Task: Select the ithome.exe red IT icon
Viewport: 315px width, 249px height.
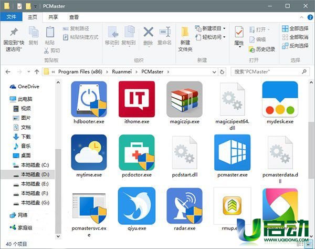Action: click(x=136, y=99)
